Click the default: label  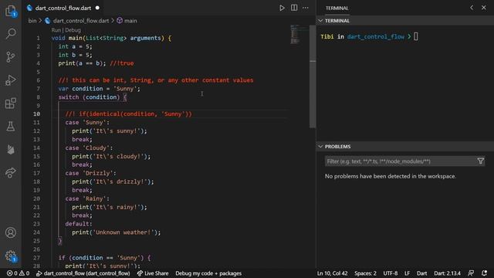click(79, 224)
